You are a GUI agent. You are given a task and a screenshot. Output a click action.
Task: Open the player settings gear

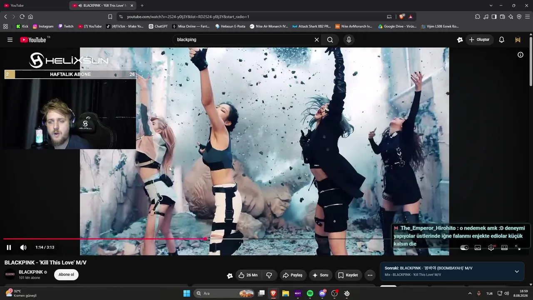tap(491, 247)
